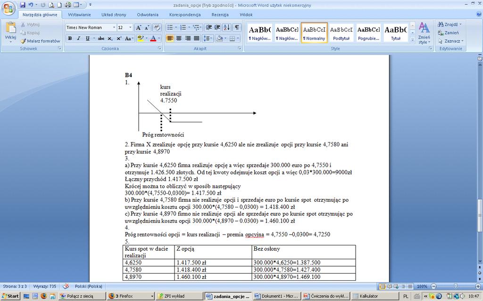483x301 pixels.
Task: Expand the borders dropdown
Action: 238,39
